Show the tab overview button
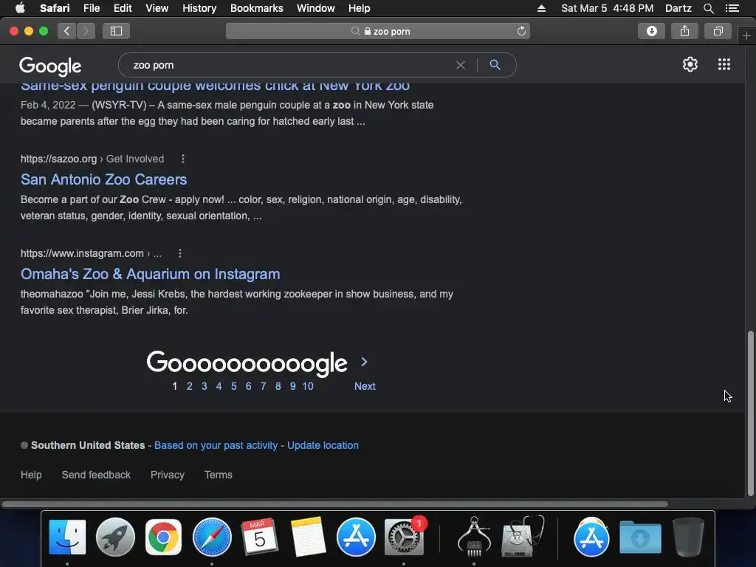 click(x=718, y=31)
